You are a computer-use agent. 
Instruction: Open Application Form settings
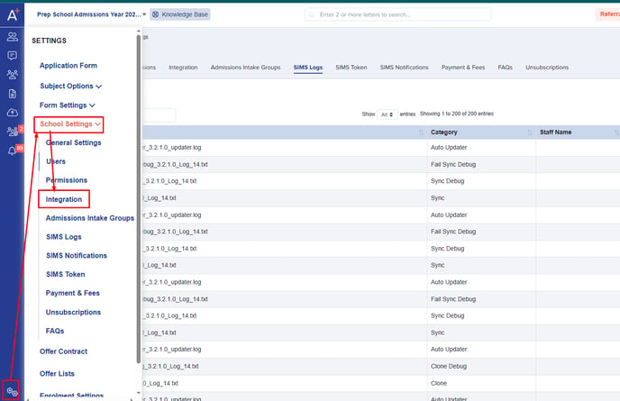(68, 66)
